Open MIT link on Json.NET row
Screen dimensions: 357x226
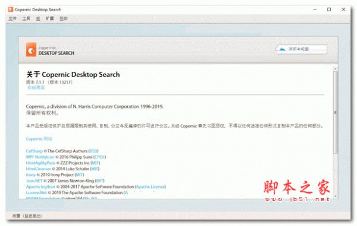(x=99, y=180)
